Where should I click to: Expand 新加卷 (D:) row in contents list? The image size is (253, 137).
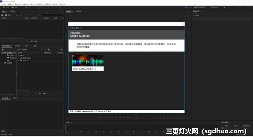tap(19, 58)
